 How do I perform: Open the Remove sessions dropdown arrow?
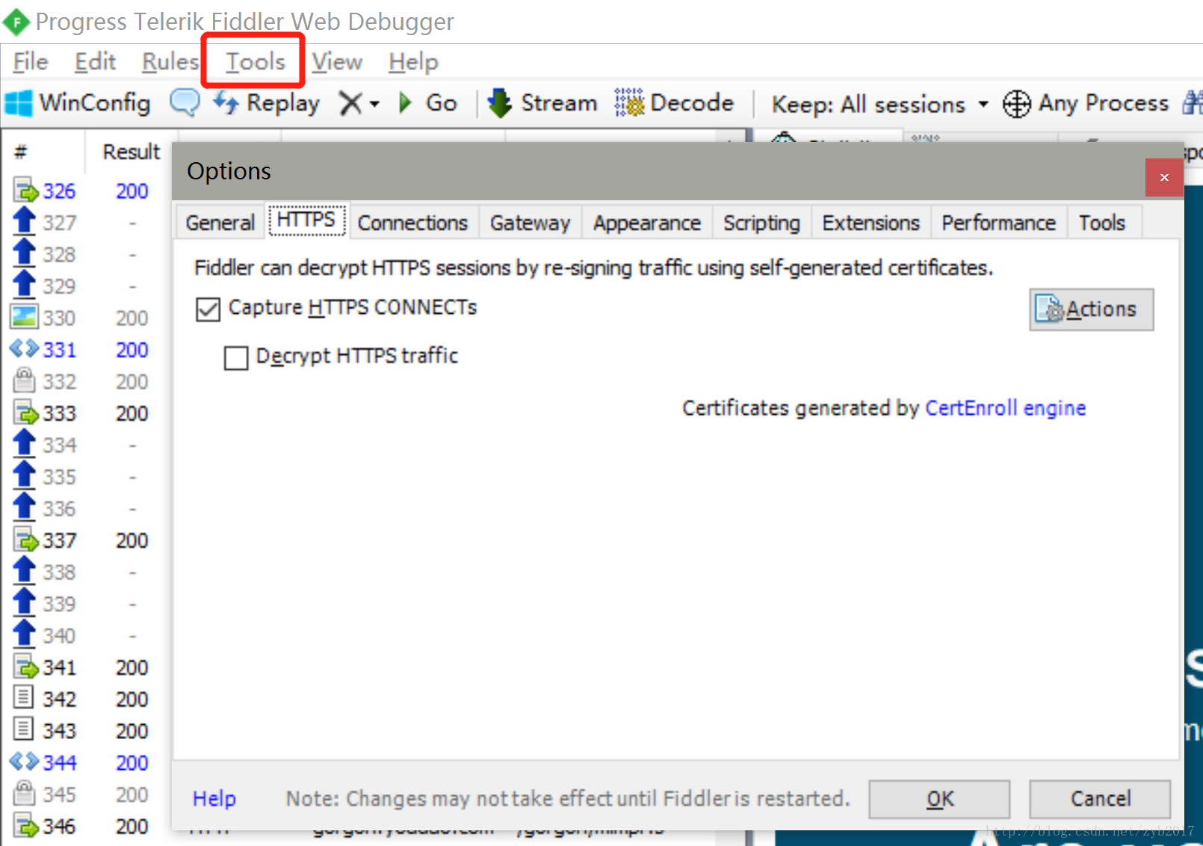tap(374, 104)
